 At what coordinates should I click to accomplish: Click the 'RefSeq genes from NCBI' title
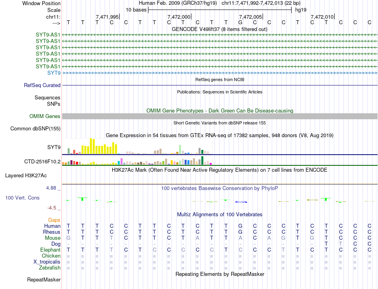[220, 80]
